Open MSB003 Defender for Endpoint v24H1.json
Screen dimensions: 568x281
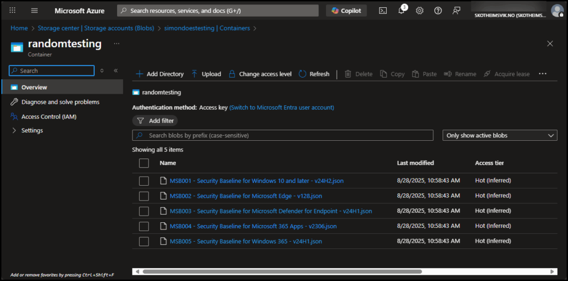point(271,211)
